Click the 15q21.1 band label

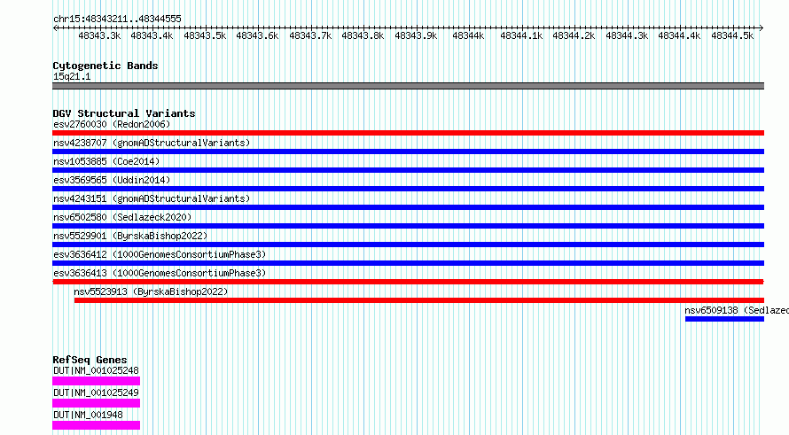coord(72,76)
